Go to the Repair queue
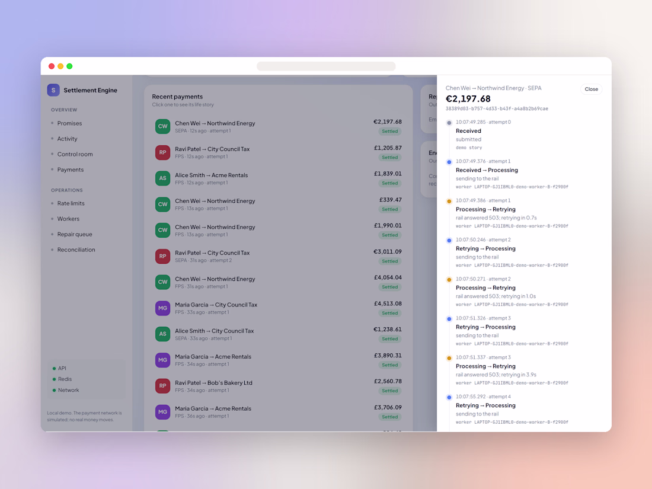The height and width of the screenshot is (489, 652). pos(75,234)
